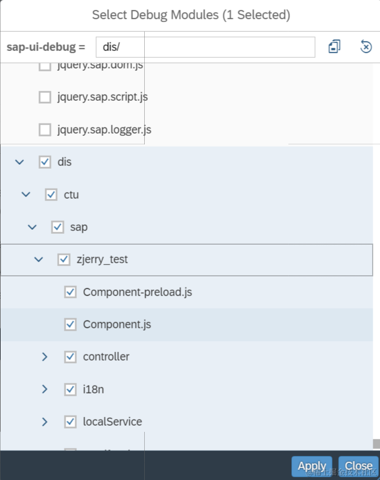Expand the i18n folder
Viewport: 380px width, 480px height.
(x=45, y=389)
